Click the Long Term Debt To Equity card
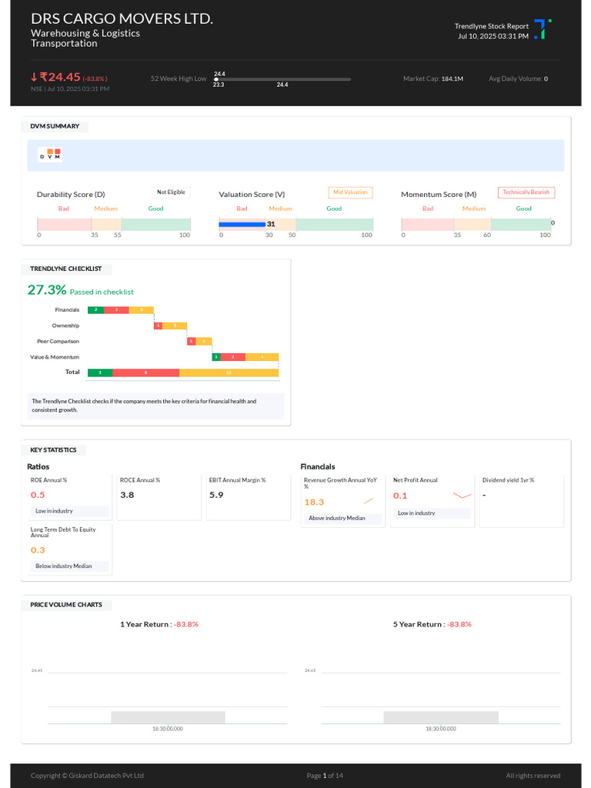 (69, 549)
